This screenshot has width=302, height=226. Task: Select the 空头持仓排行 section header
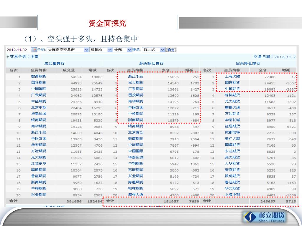[248, 64]
